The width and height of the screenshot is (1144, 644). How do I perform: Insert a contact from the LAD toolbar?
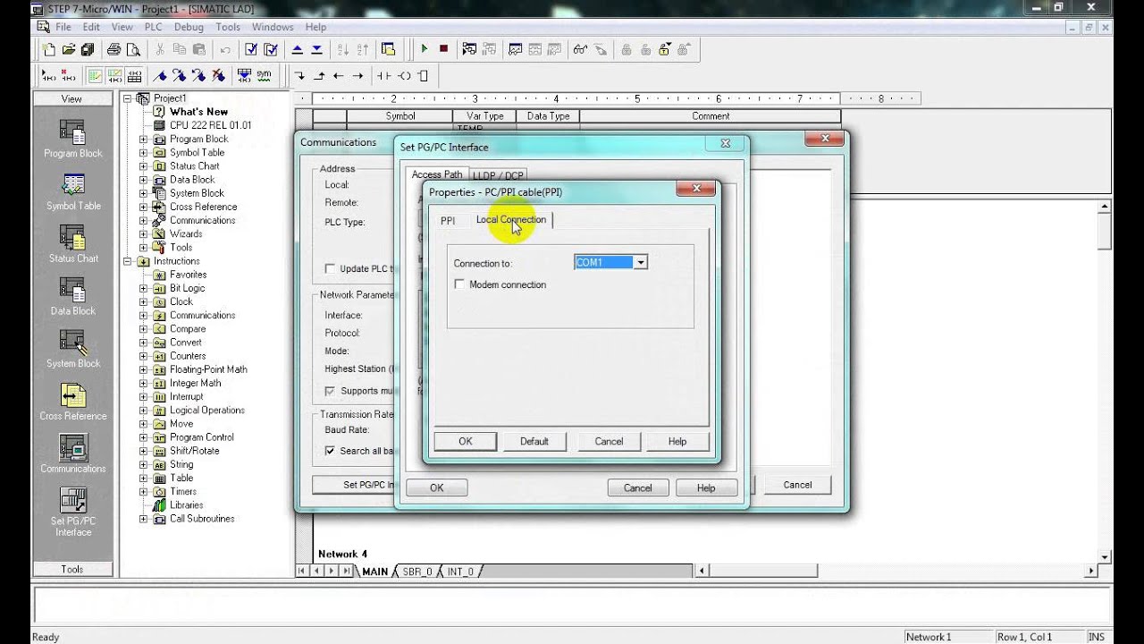[383, 76]
